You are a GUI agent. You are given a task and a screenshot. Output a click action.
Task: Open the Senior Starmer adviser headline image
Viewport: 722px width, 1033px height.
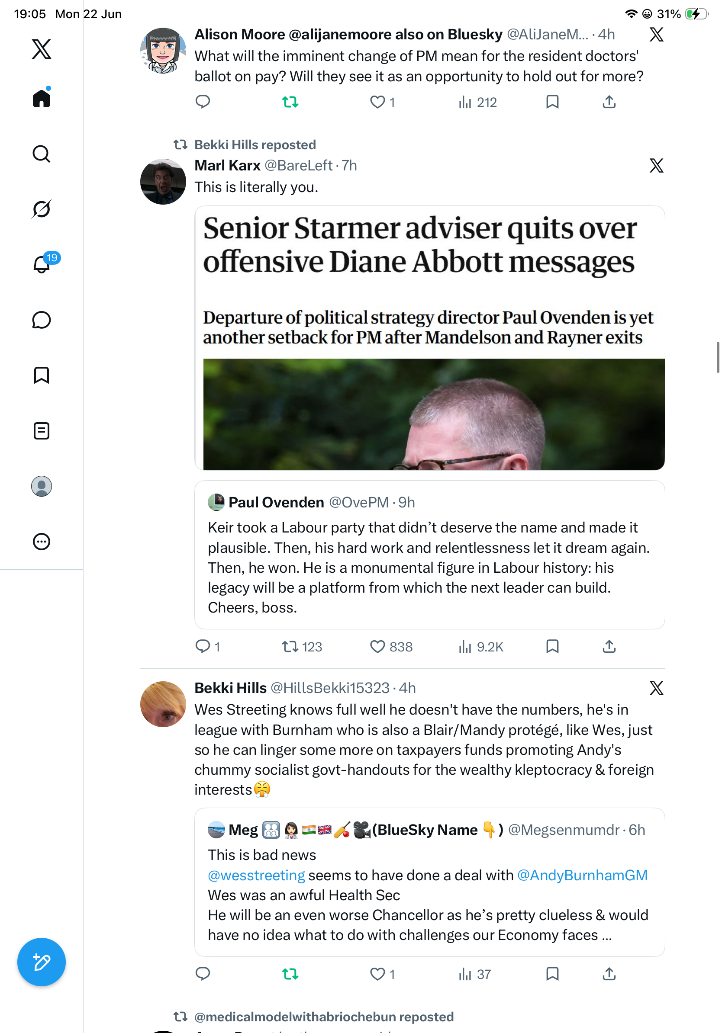pos(429,338)
